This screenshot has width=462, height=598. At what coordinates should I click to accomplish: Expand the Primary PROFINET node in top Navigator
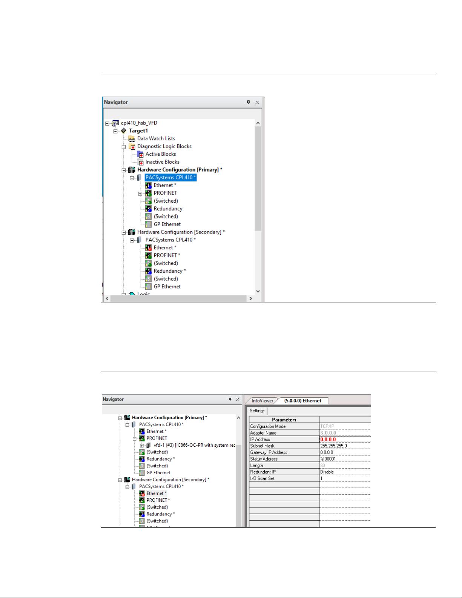coord(140,194)
